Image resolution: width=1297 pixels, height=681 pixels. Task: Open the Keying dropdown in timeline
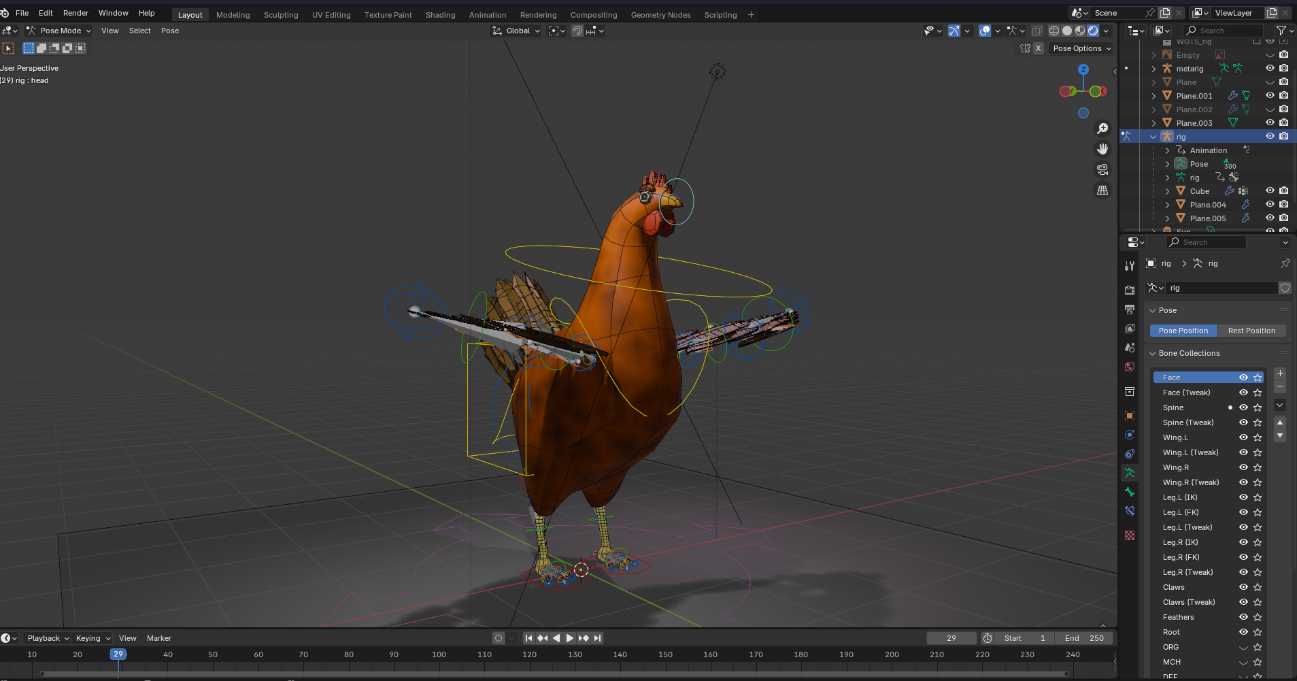[x=92, y=638]
